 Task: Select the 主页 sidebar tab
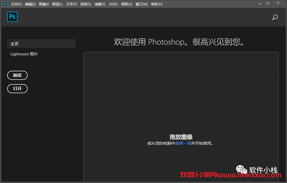pyautogui.click(x=41, y=43)
